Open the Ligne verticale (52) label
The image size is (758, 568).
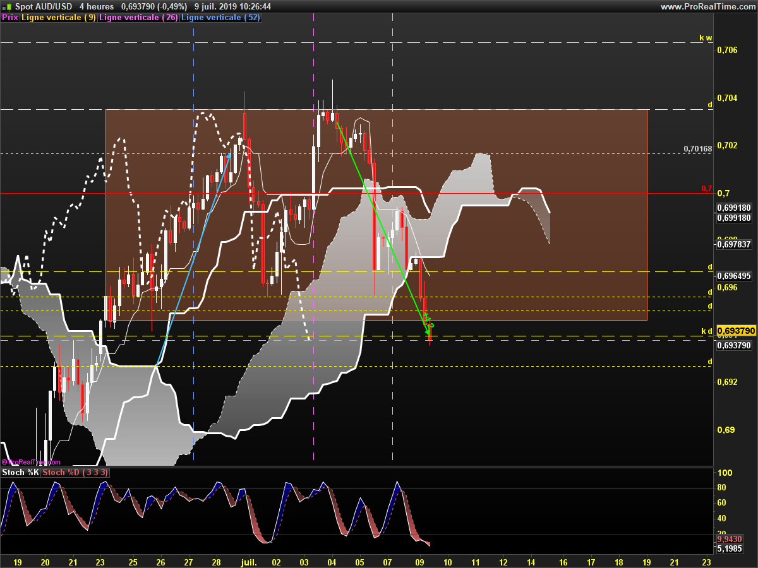point(220,18)
